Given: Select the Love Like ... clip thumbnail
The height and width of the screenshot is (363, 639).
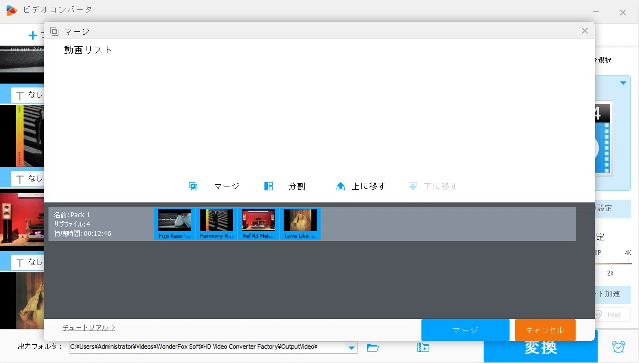Looking at the screenshot, I should (300, 224).
